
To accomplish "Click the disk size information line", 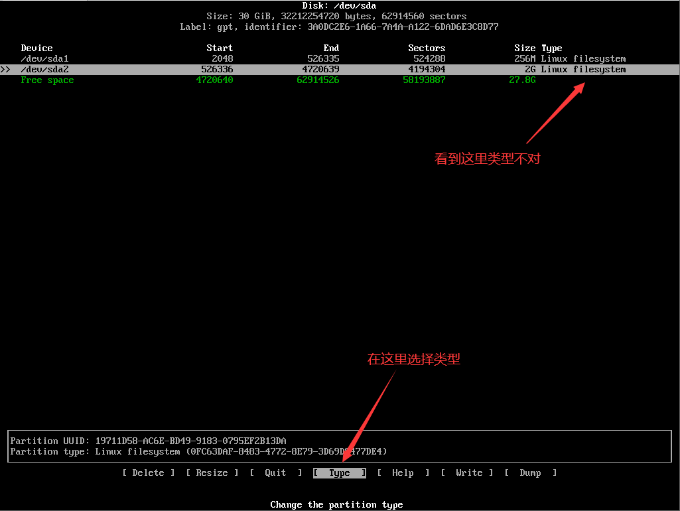I will click(x=336, y=17).
